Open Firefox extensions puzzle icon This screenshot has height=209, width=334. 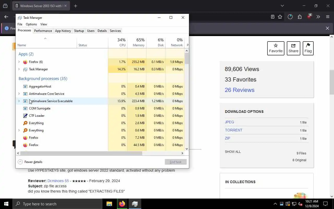click(x=300, y=17)
